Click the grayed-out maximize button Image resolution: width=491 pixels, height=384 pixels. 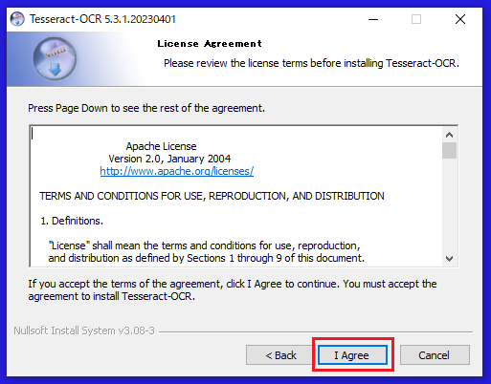pyautogui.click(x=416, y=19)
